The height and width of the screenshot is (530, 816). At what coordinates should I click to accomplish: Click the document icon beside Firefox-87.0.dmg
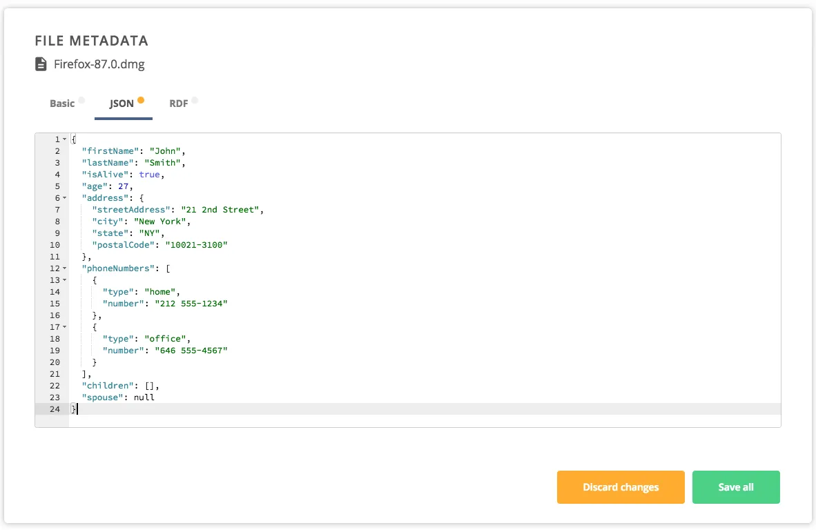[x=41, y=63]
